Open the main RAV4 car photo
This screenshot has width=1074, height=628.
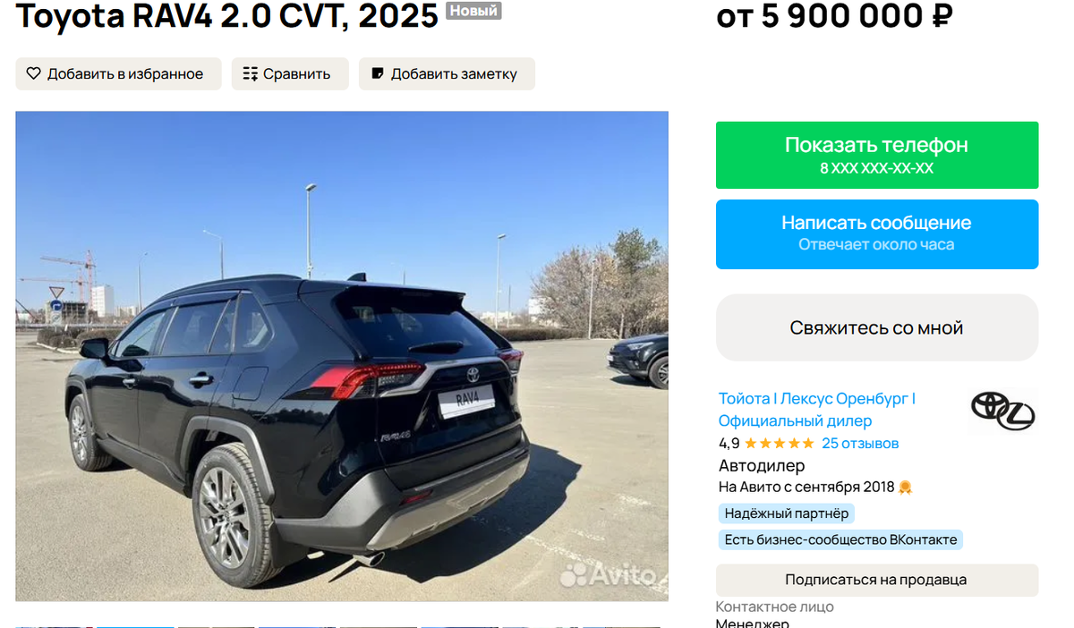(x=342, y=356)
